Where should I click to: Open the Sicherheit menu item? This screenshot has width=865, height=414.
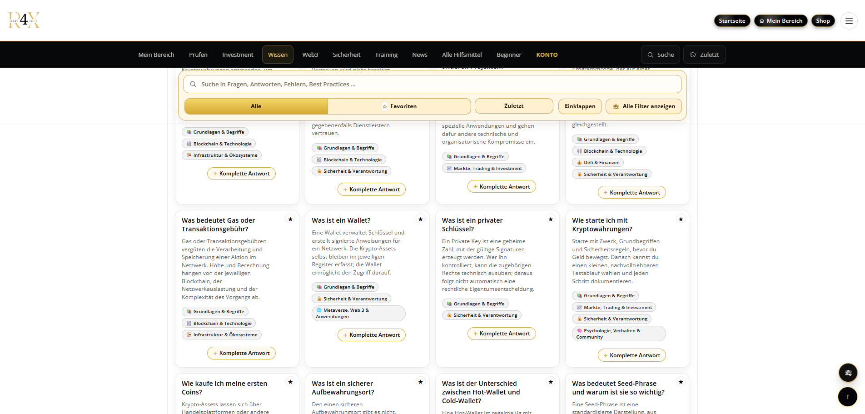coord(347,55)
